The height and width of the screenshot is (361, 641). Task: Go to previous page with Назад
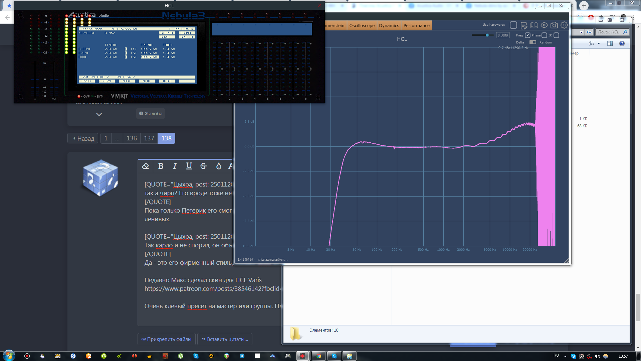point(83,138)
